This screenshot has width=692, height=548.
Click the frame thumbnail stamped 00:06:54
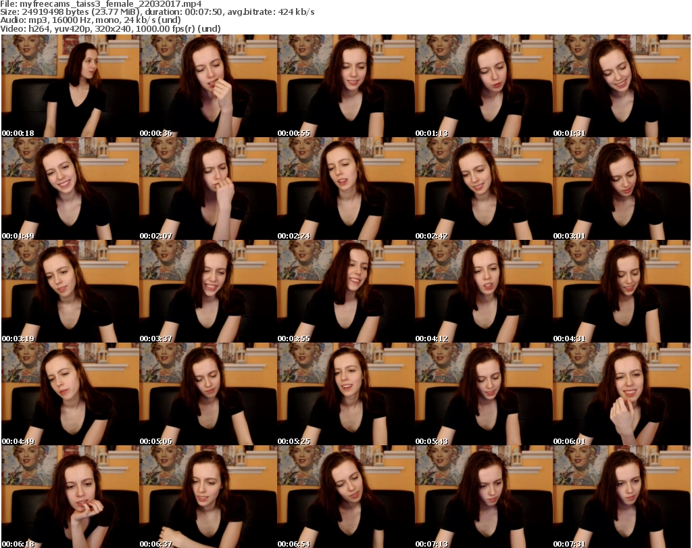point(346,497)
